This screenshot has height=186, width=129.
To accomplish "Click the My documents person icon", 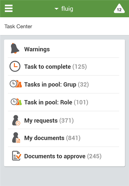I will (x=16, y=138).
